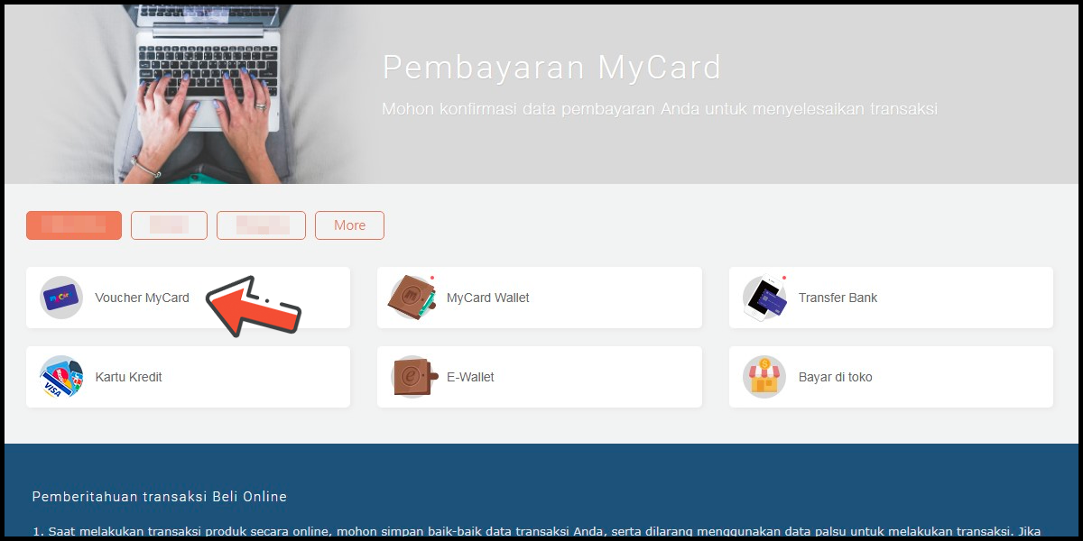Image resolution: width=1083 pixels, height=541 pixels.
Task: Choose the Voucher MyCard payment option label
Action: (x=142, y=298)
